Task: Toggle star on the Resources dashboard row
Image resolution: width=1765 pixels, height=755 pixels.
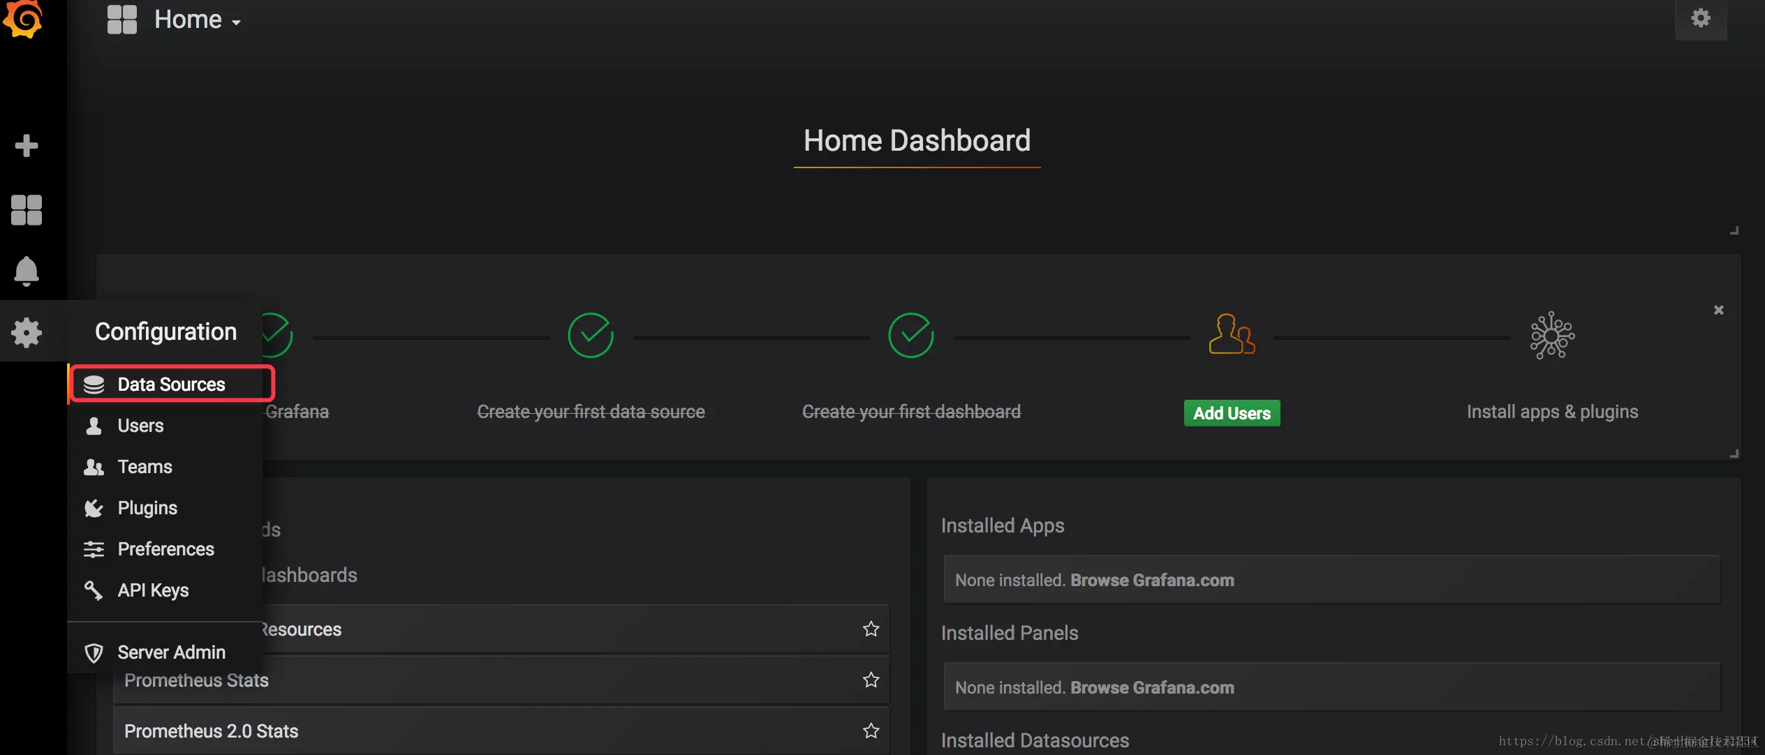Action: 871,629
